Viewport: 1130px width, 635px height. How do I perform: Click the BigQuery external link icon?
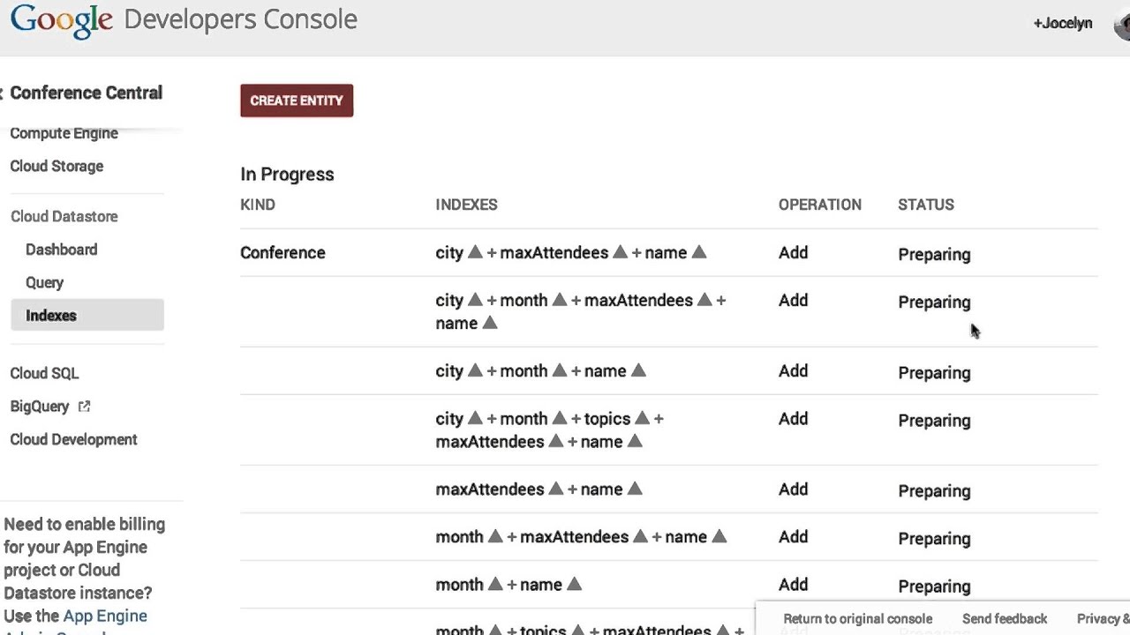84,407
